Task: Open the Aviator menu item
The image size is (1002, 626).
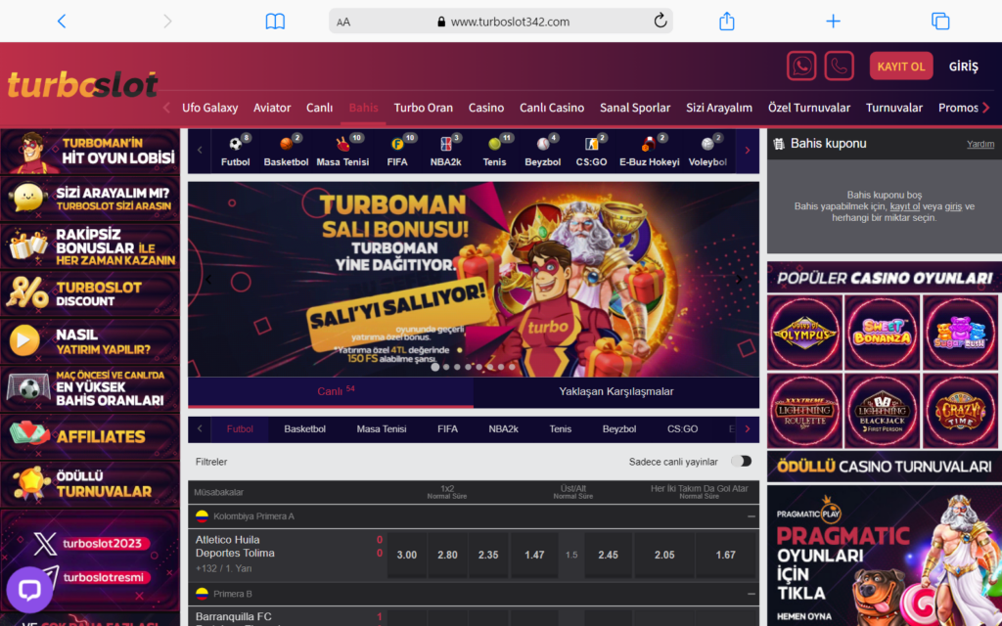Action: 272,108
